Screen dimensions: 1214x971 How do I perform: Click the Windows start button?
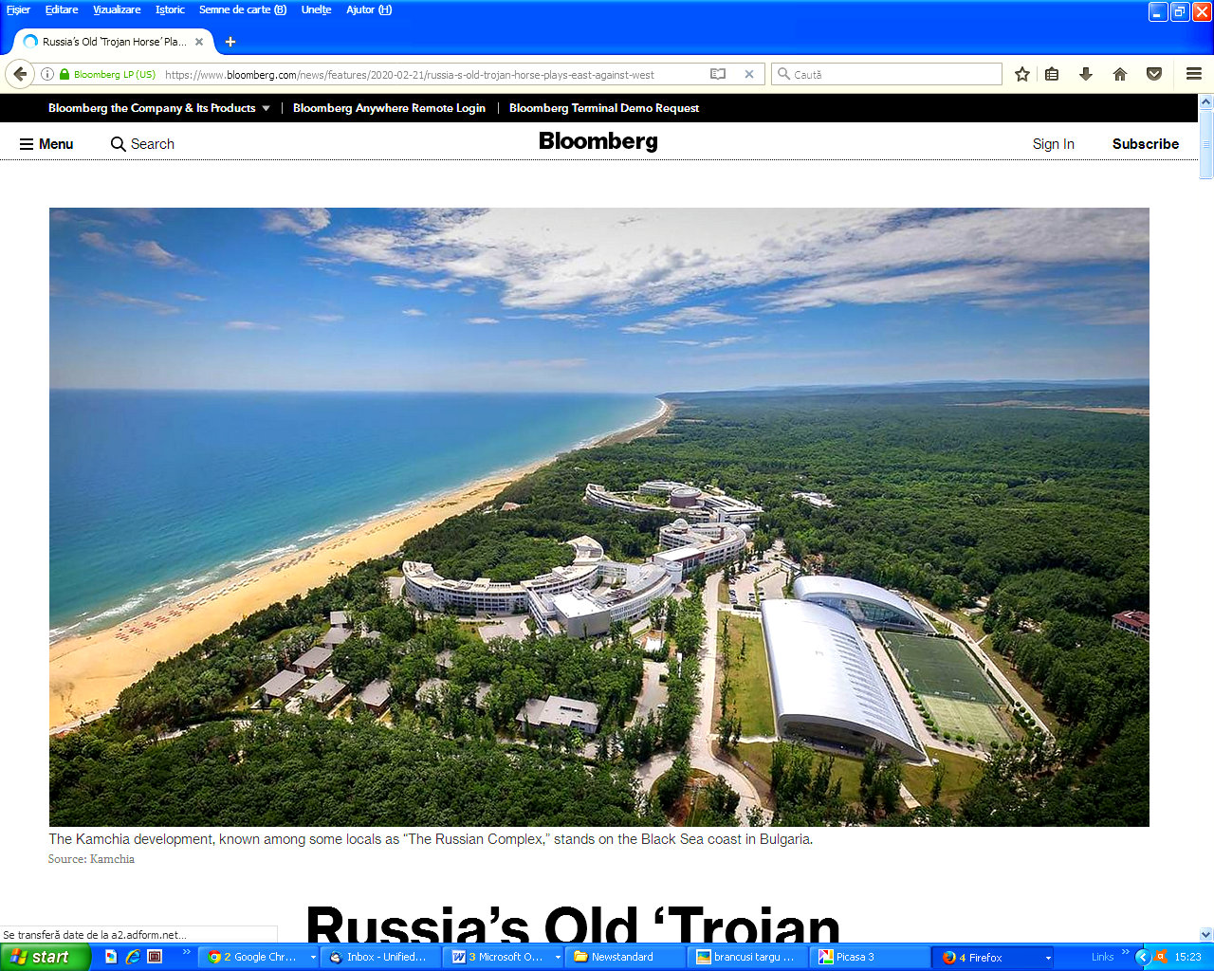point(44,957)
